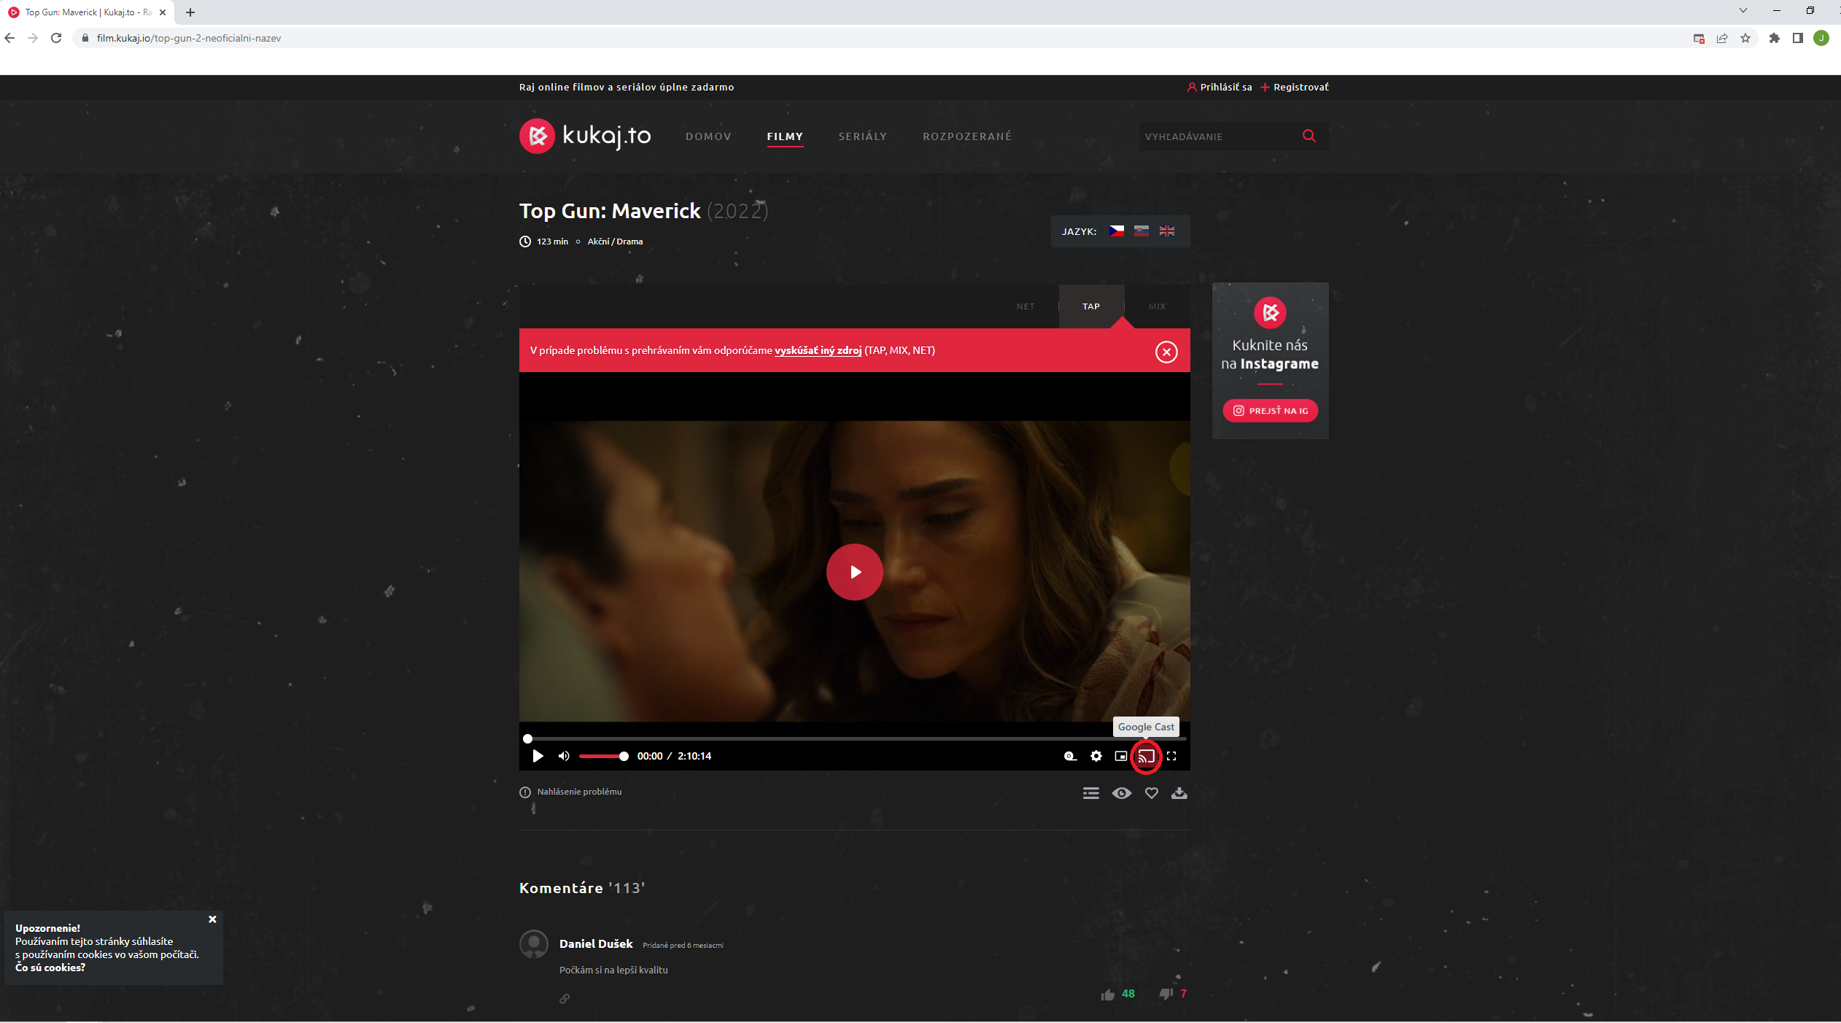Image resolution: width=1841 pixels, height=1023 pixels.
Task: Bookmark this page with the star icon
Action: click(1745, 38)
